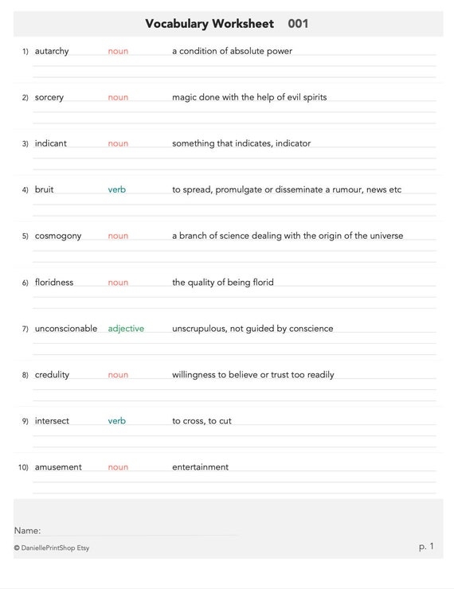
Task: Click the adjective label for unconscionable
Action: tap(126, 329)
